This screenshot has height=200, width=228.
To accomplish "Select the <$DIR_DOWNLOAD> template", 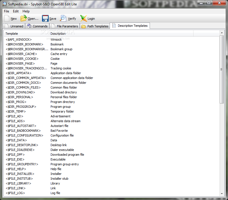I will 20,92.
